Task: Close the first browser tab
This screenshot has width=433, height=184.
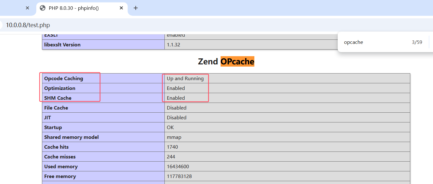Action: [x=27, y=8]
